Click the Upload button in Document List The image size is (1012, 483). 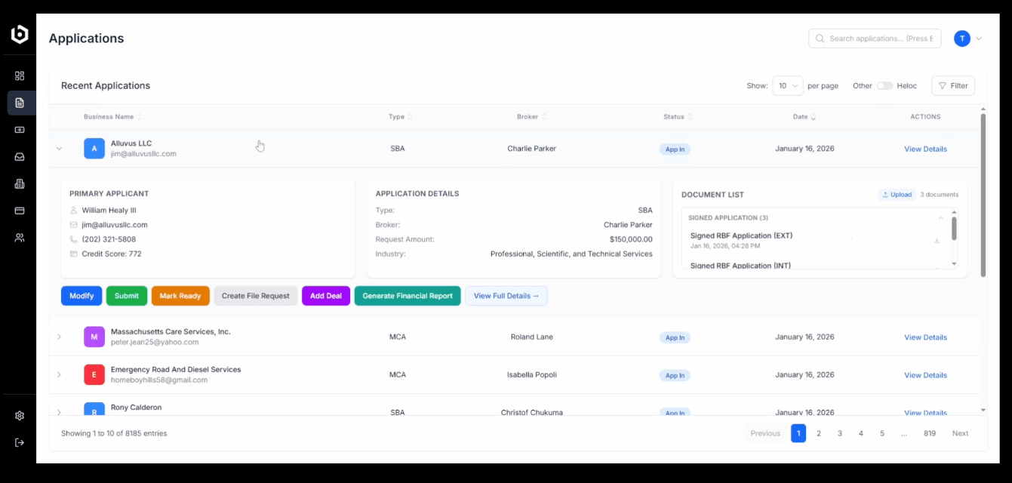pyautogui.click(x=897, y=194)
